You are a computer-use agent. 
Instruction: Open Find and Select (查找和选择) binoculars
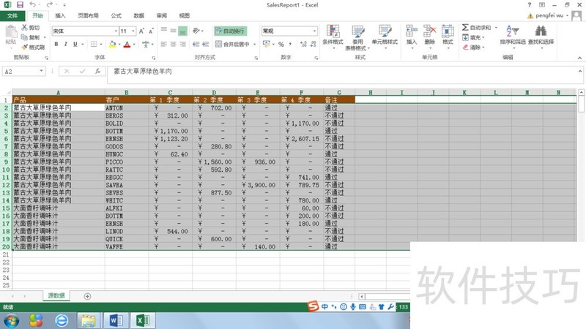tap(541, 31)
